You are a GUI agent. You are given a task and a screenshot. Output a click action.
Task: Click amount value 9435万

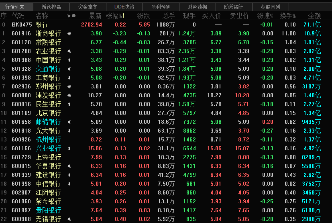[x=312, y=122]
